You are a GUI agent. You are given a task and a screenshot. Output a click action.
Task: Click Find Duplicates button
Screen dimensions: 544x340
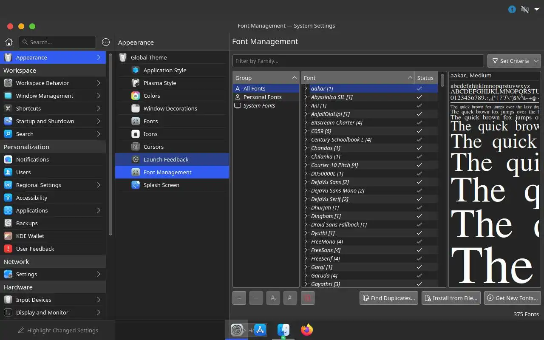tap(389, 298)
